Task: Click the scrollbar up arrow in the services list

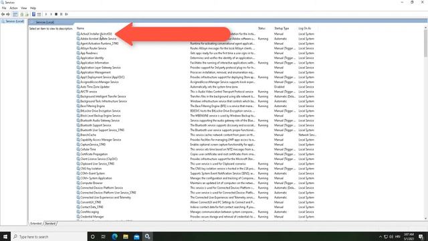Action: click(425, 27)
